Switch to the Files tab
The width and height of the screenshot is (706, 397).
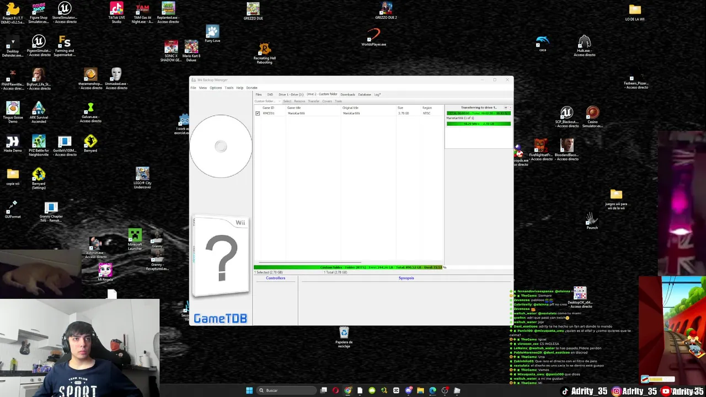[x=258, y=94]
